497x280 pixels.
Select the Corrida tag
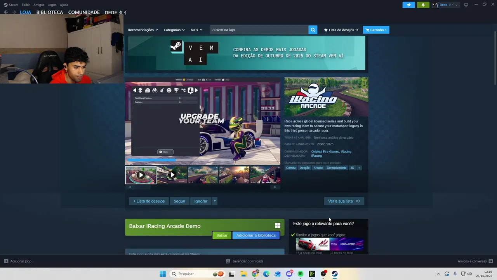(291, 168)
